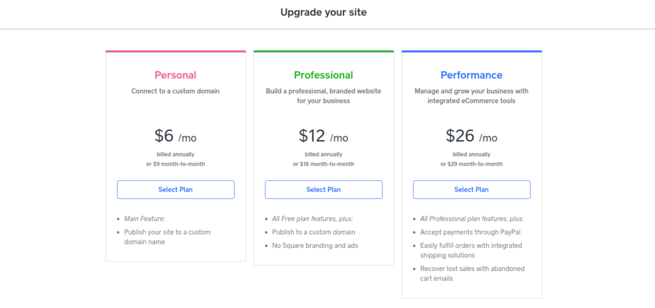Click Connect to a custom domain description
655x308 pixels.
pos(175,91)
